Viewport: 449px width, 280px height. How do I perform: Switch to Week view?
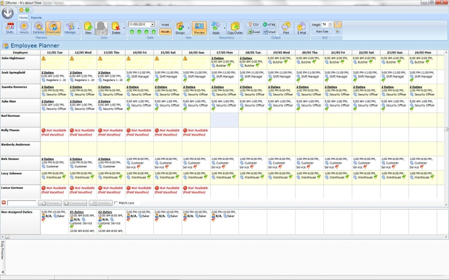coord(165,25)
